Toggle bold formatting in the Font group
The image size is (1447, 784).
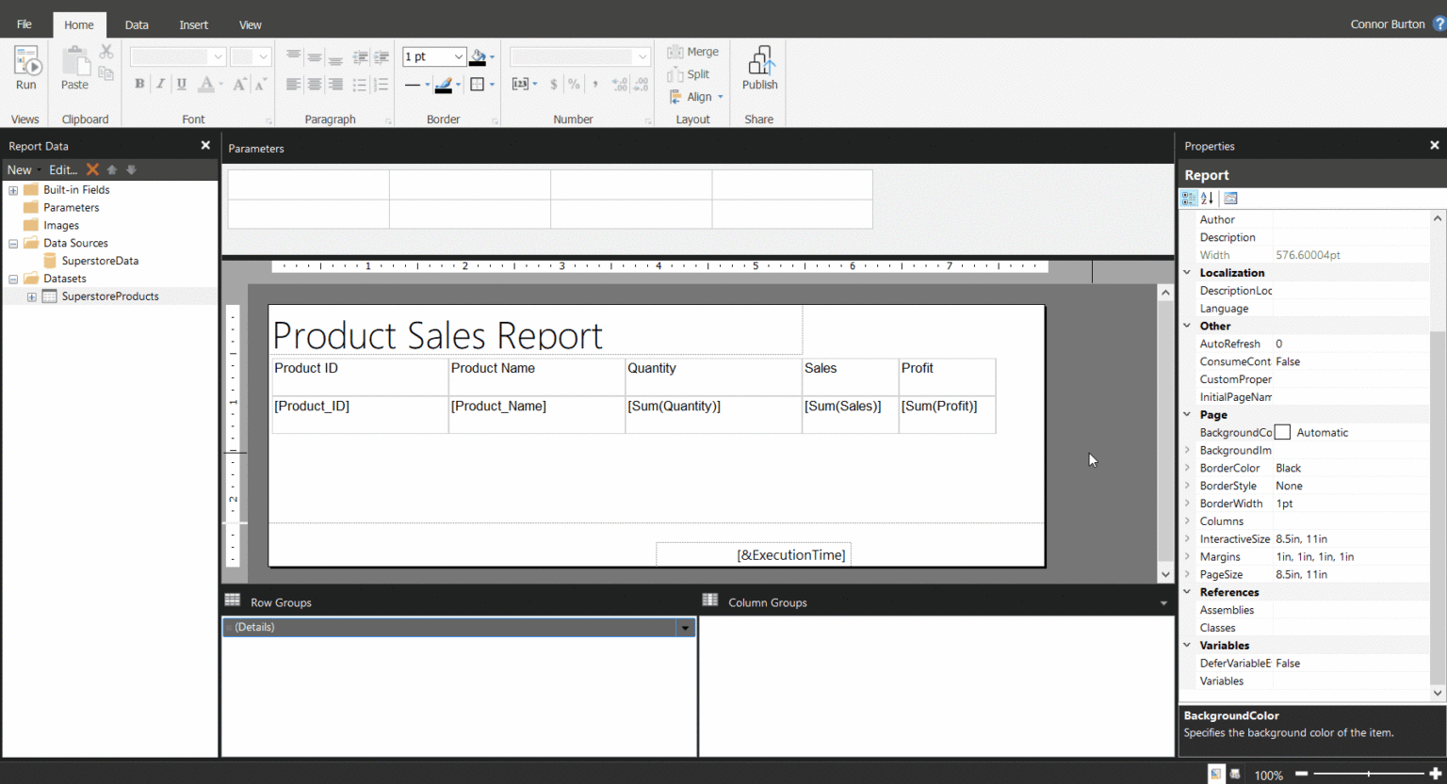click(138, 84)
